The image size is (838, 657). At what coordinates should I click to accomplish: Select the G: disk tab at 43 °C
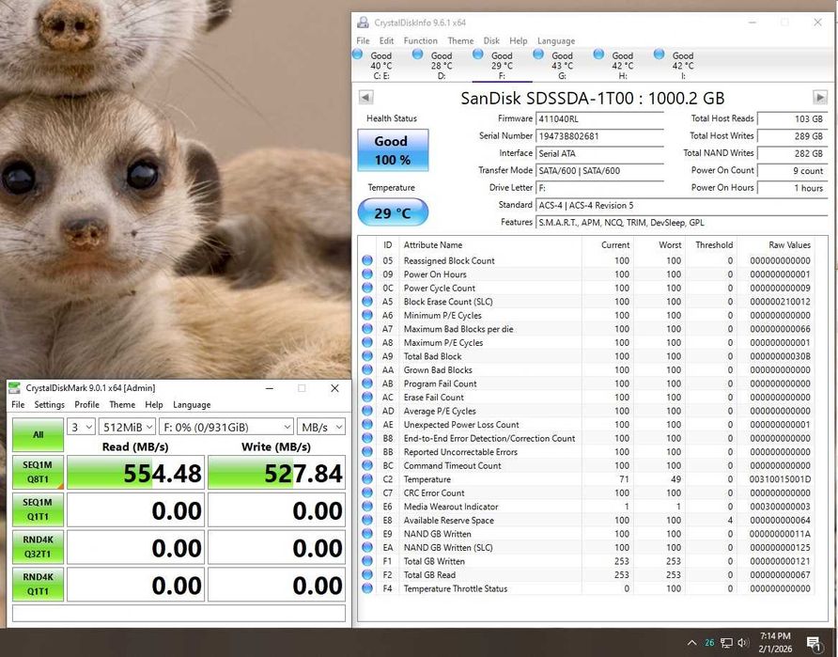[562, 65]
